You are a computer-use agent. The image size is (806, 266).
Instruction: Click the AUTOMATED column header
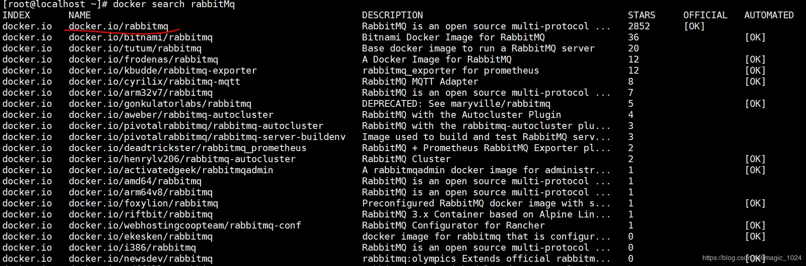(x=769, y=15)
